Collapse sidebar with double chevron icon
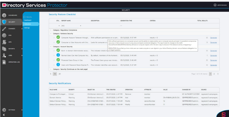Screen dimensions: 229x117 click(x=4, y=115)
